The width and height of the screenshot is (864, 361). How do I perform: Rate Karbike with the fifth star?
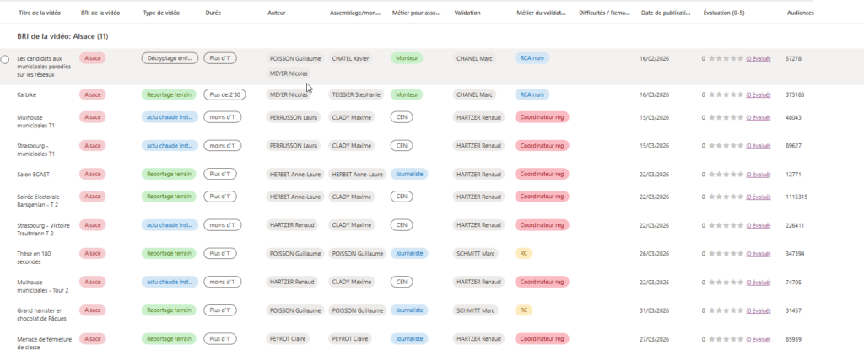point(741,95)
